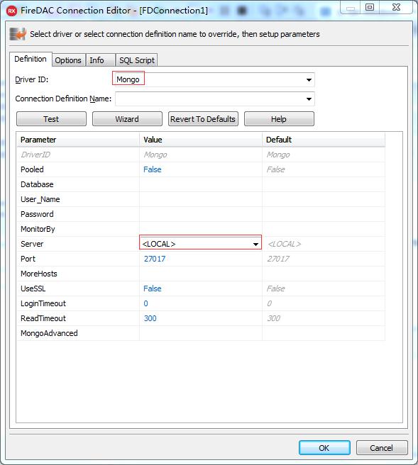Open the Connection Definition Name dropdown

click(x=309, y=99)
